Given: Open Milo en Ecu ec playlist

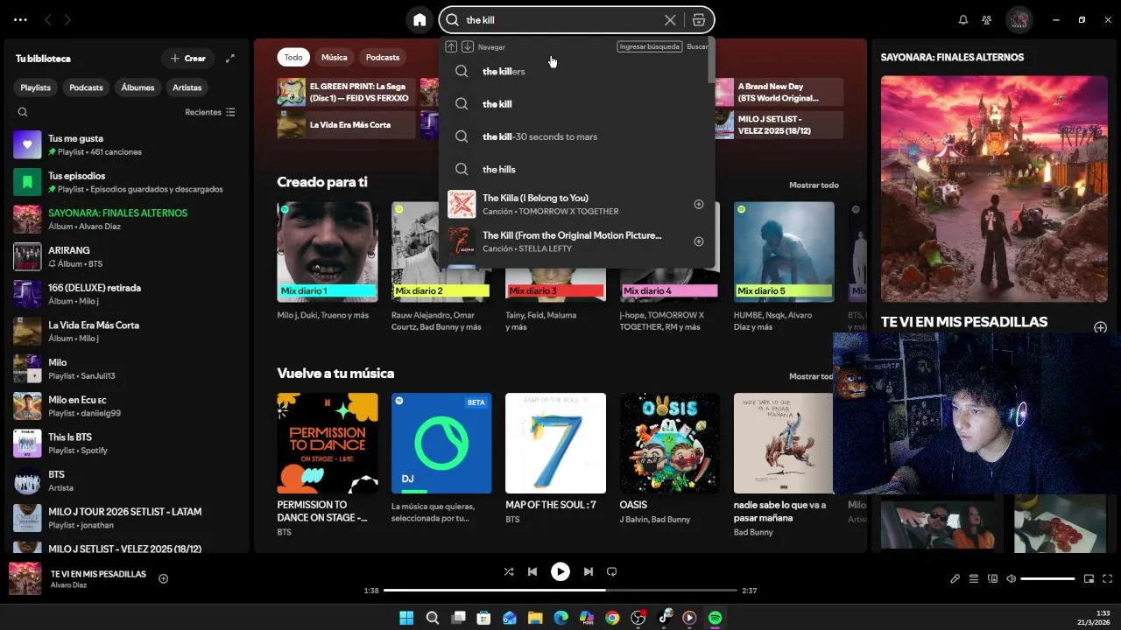Looking at the screenshot, I should click(126, 406).
